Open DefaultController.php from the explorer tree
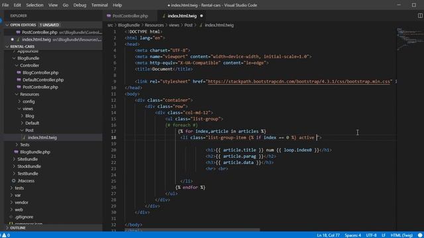424x238 pixels. (x=43, y=80)
